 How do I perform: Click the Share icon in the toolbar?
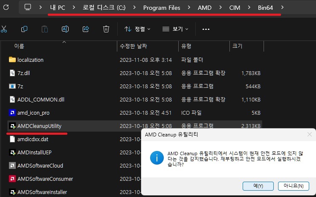pos(86,29)
